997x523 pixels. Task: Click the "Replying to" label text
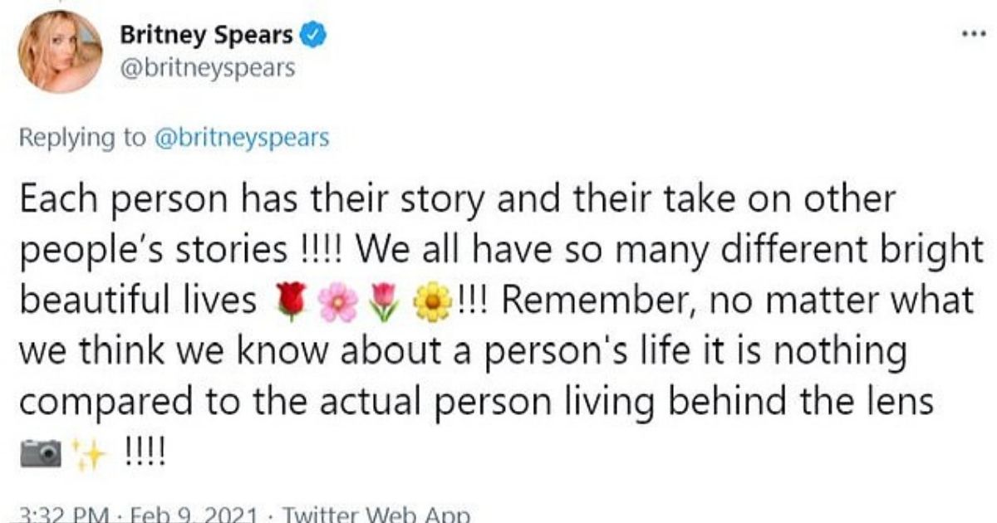[x=83, y=139]
